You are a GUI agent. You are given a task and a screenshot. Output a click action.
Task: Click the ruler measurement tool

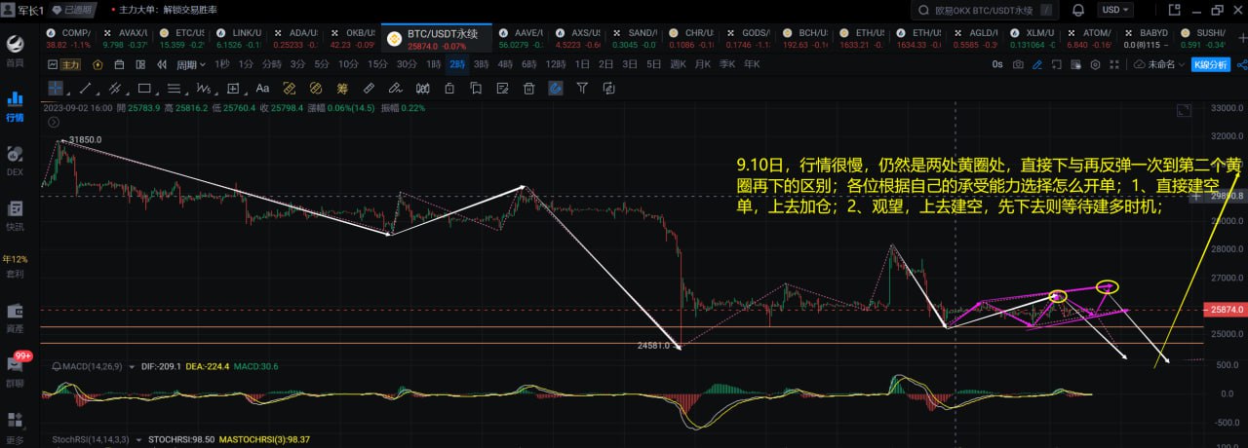click(369, 88)
